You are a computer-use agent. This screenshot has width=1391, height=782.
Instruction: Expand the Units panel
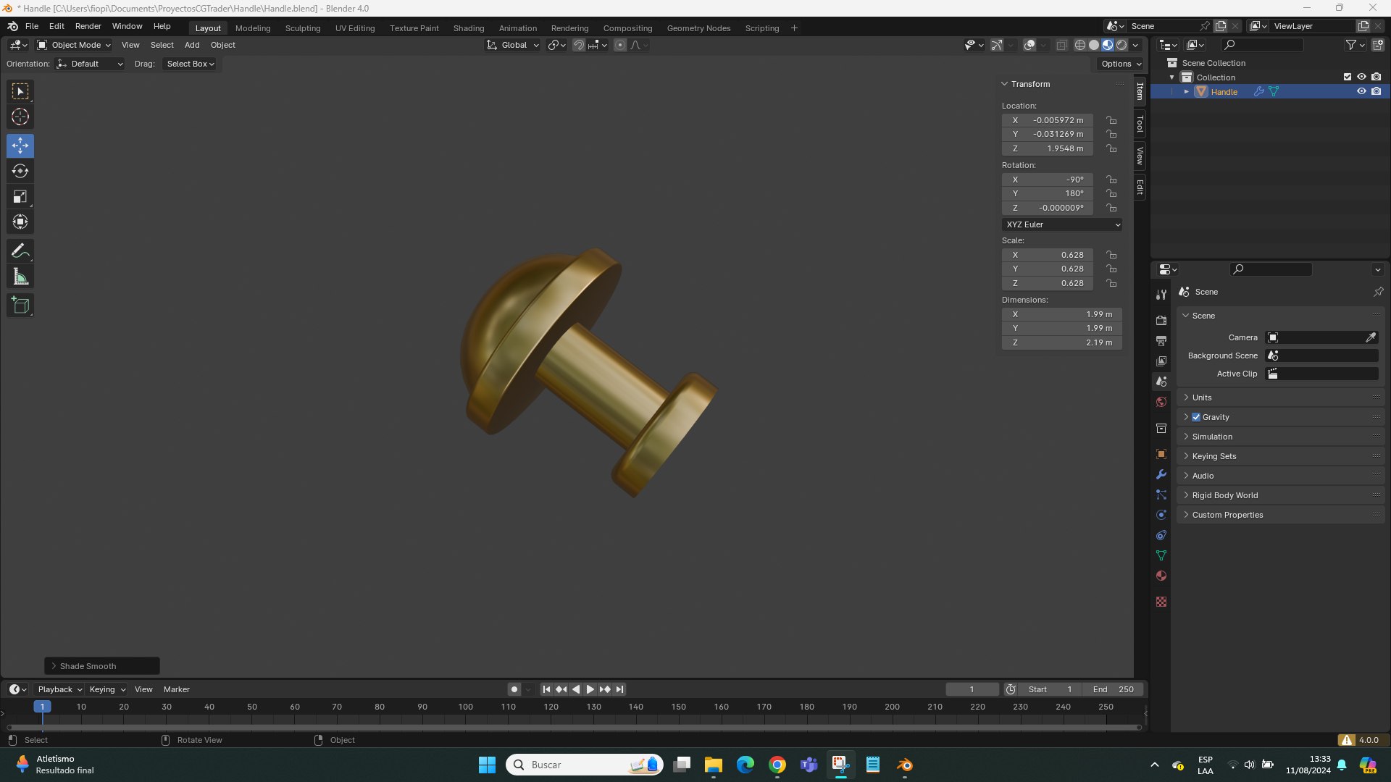1202,398
